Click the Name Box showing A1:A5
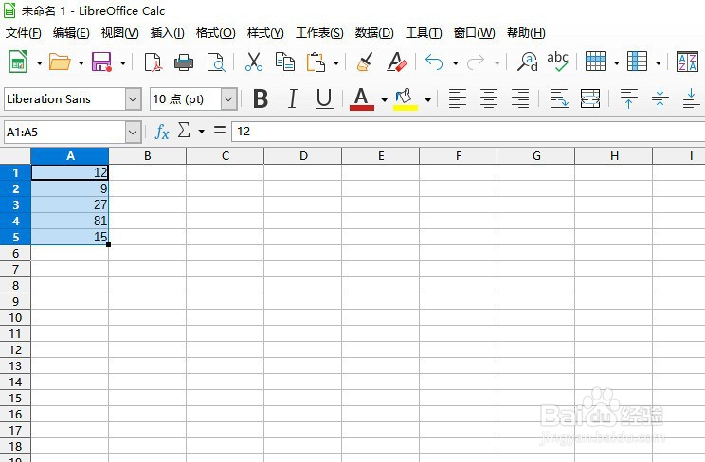The width and height of the screenshot is (705, 462). click(65, 133)
